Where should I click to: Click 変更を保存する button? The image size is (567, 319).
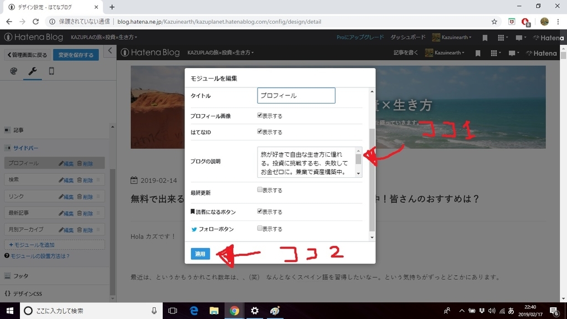(76, 55)
